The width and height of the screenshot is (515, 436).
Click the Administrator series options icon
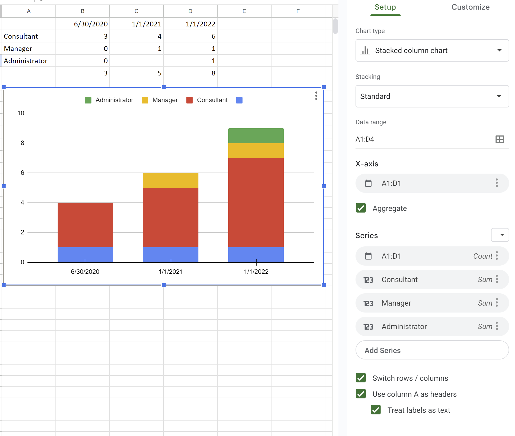coord(500,327)
